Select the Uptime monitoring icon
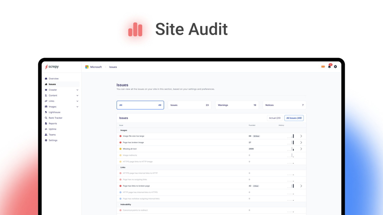 [46, 129]
